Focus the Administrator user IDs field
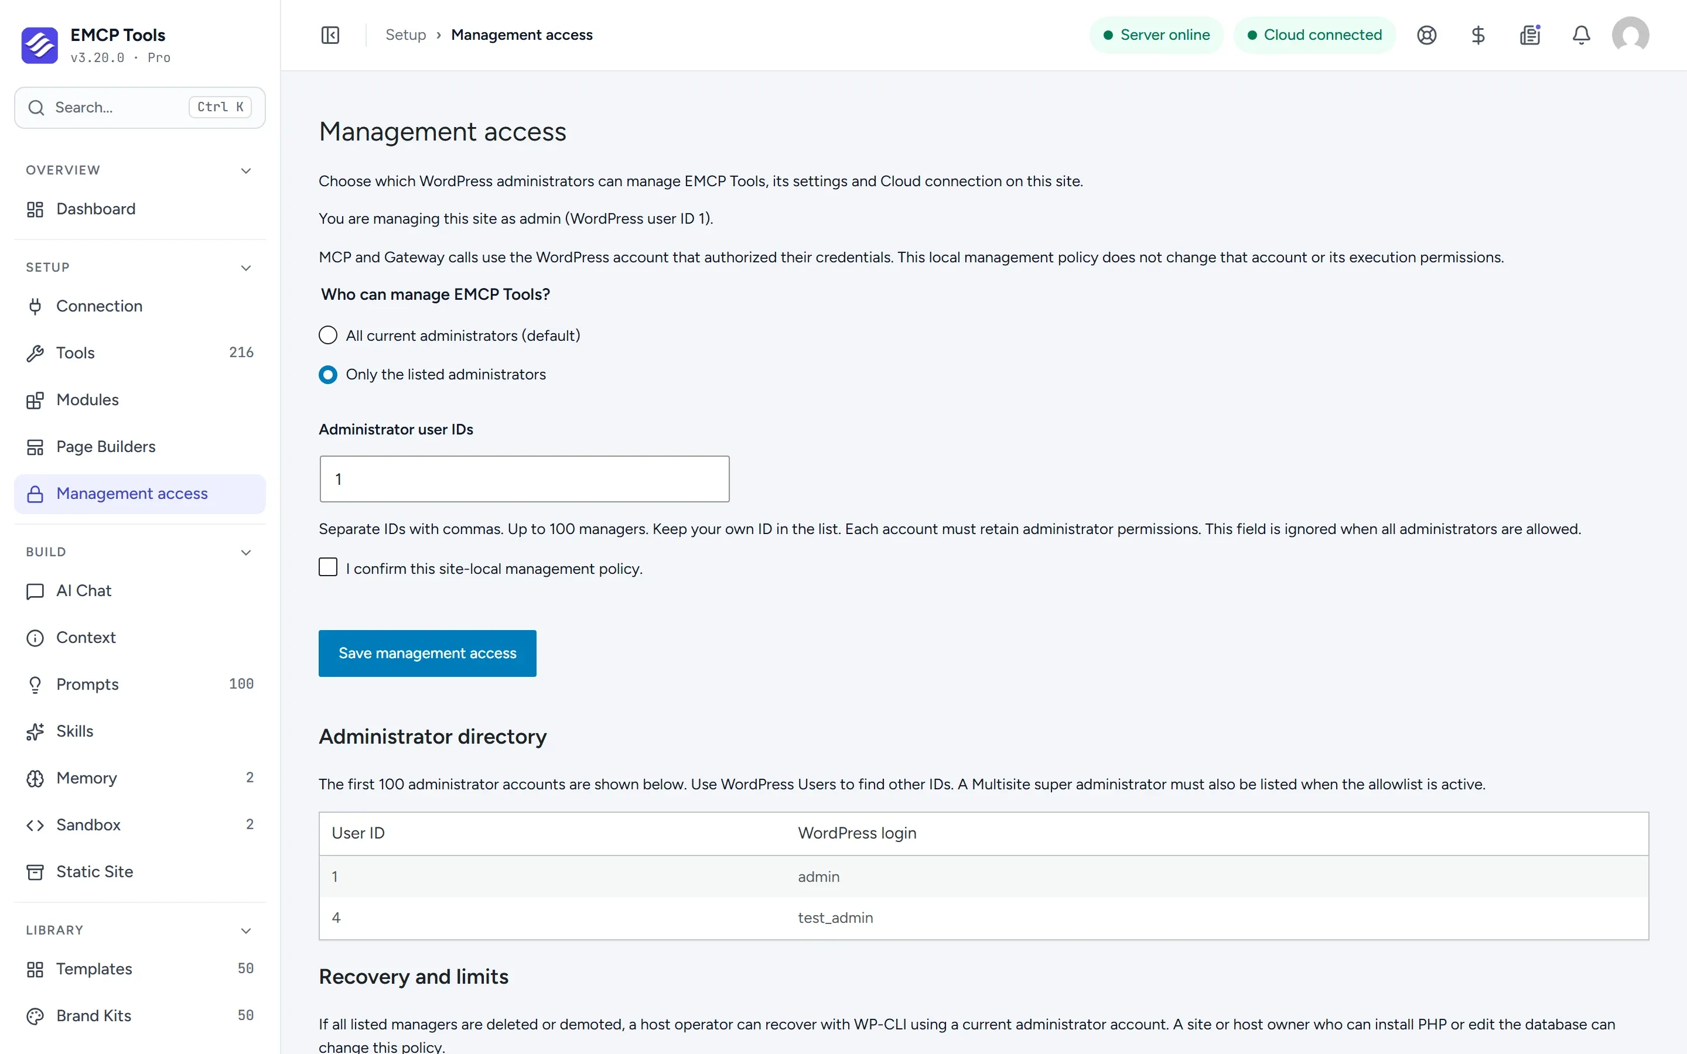 tap(524, 479)
